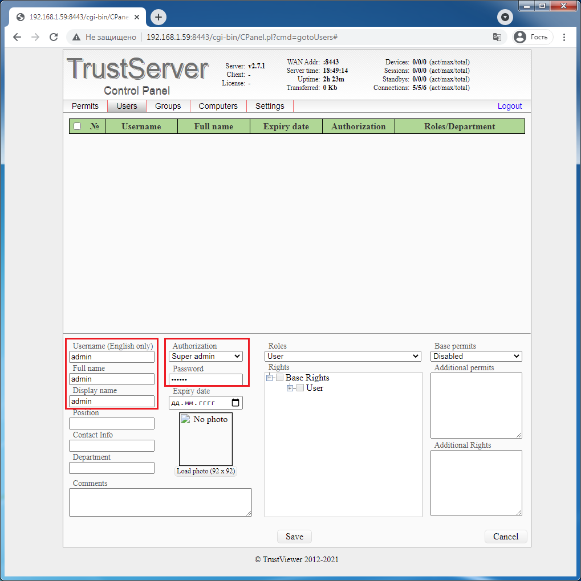This screenshot has height=581, width=581.
Task: Close the 192.168.1.59 browser tab
Action: [137, 17]
